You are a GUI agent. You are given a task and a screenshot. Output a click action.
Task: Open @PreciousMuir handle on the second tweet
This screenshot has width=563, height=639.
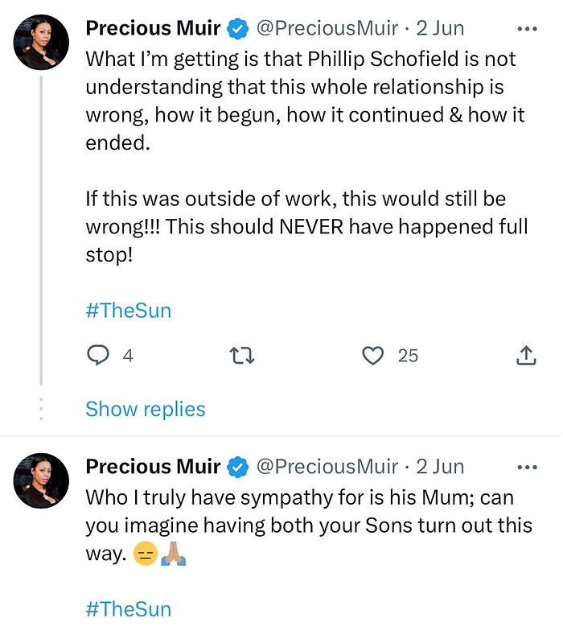327,467
